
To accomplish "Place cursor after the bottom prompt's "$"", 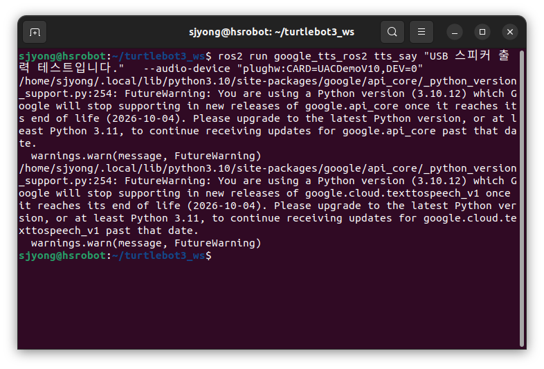I will point(215,256).
